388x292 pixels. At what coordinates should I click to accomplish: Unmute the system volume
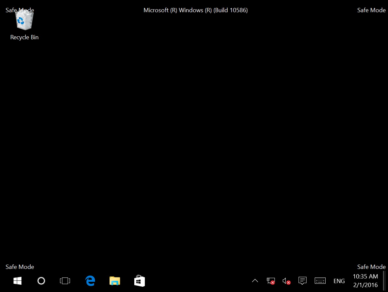pos(286,281)
